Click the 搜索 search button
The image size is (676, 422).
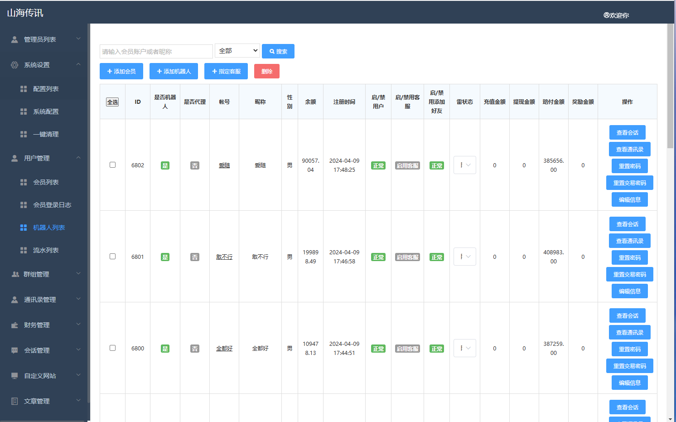pyautogui.click(x=278, y=51)
